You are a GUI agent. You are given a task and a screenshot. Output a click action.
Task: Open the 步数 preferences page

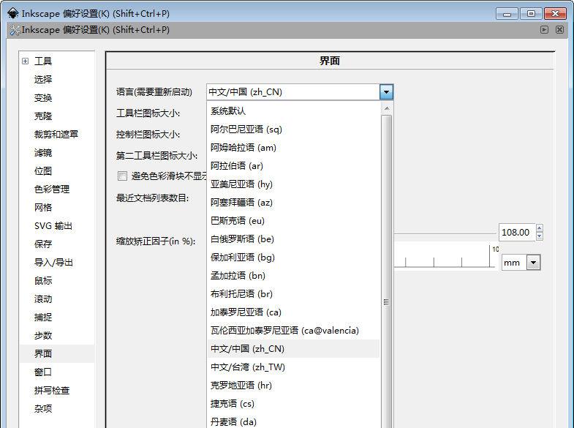pyautogui.click(x=43, y=335)
